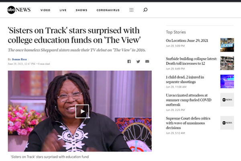Open On Location: June 29, 2021 story
241x161 pixels.
click(187, 41)
